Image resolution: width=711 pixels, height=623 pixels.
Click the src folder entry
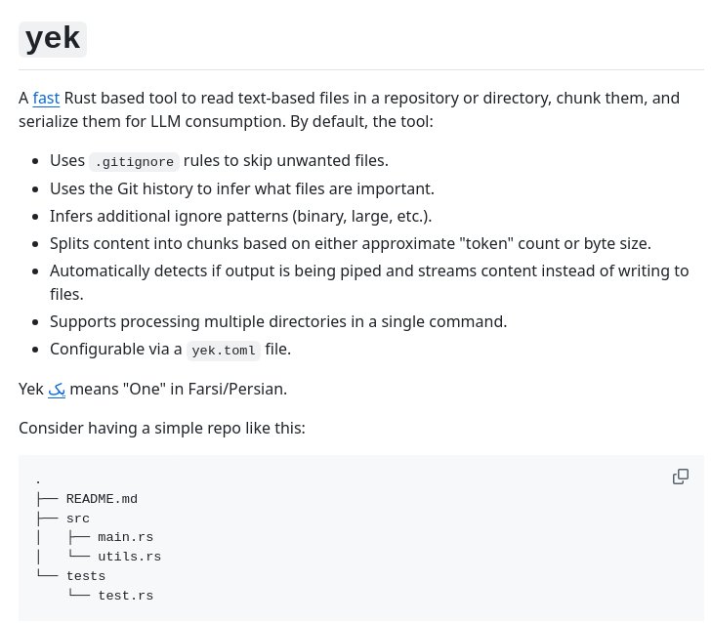pyautogui.click(x=78, y=519)
